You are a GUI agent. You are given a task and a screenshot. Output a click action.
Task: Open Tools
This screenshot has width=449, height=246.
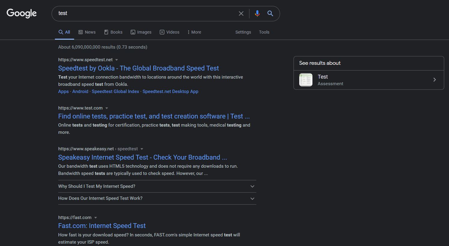coord(264,32)
